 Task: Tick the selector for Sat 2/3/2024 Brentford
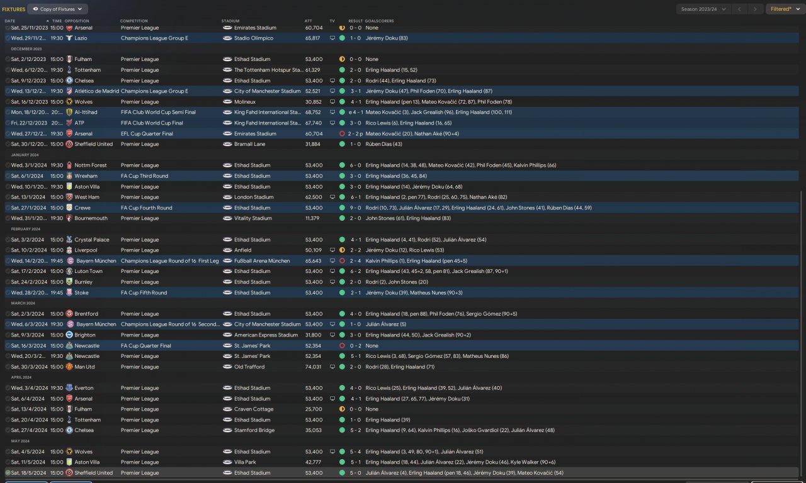[x=8, y=314]
